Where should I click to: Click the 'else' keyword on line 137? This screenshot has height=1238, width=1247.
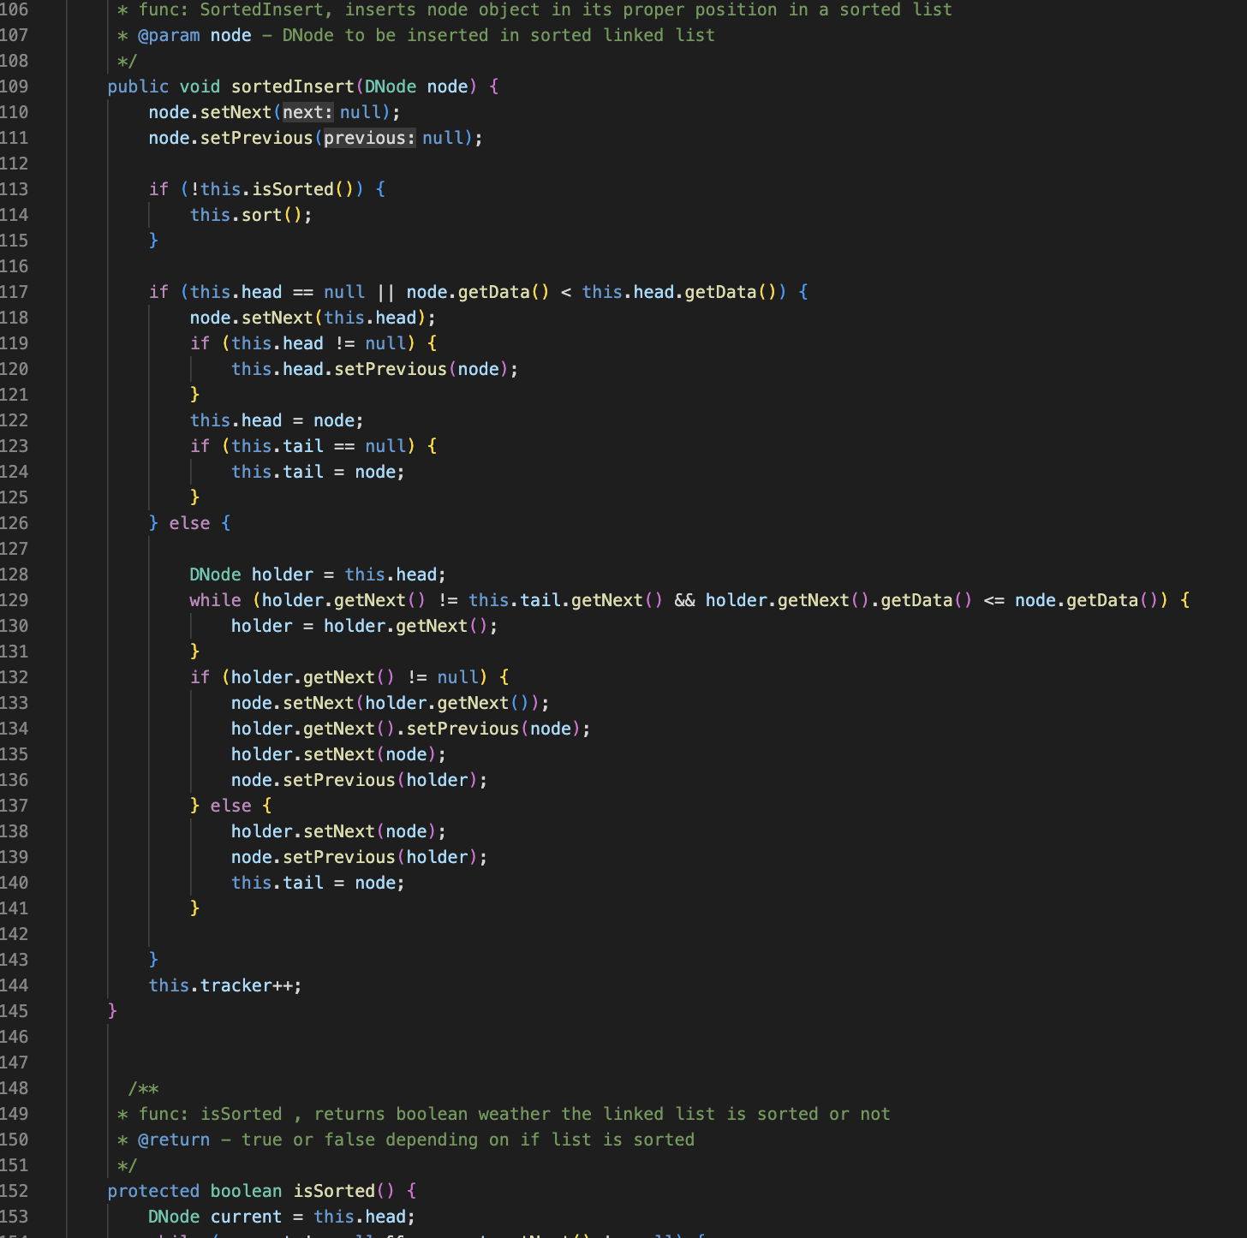pos(230,806)
